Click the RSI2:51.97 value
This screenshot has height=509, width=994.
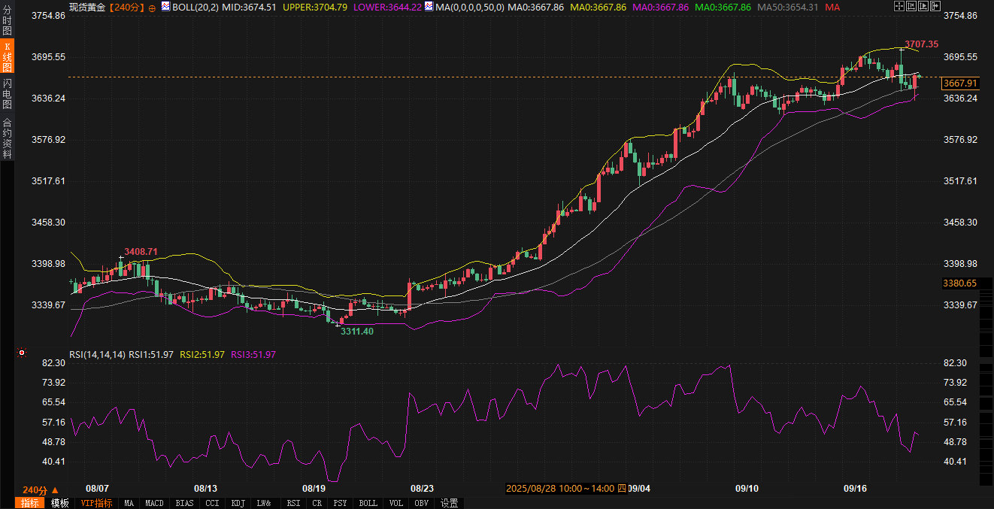click(x=202, y=354)
